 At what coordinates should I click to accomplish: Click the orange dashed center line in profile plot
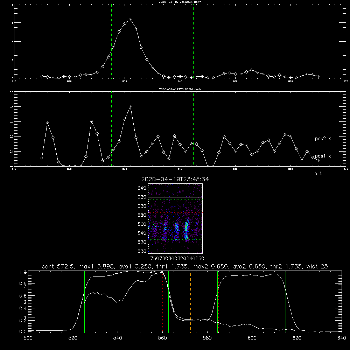click(190, 302)
